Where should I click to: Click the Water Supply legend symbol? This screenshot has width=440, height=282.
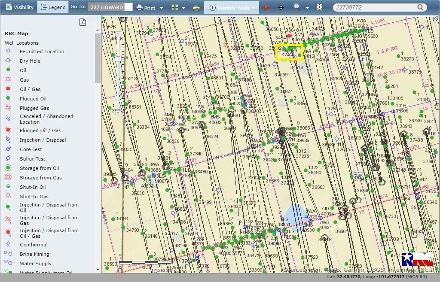click(x=8, y=263)
